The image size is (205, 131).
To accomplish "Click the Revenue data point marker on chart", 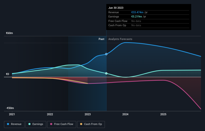I will pyautogui.click(x=106, y=54).
